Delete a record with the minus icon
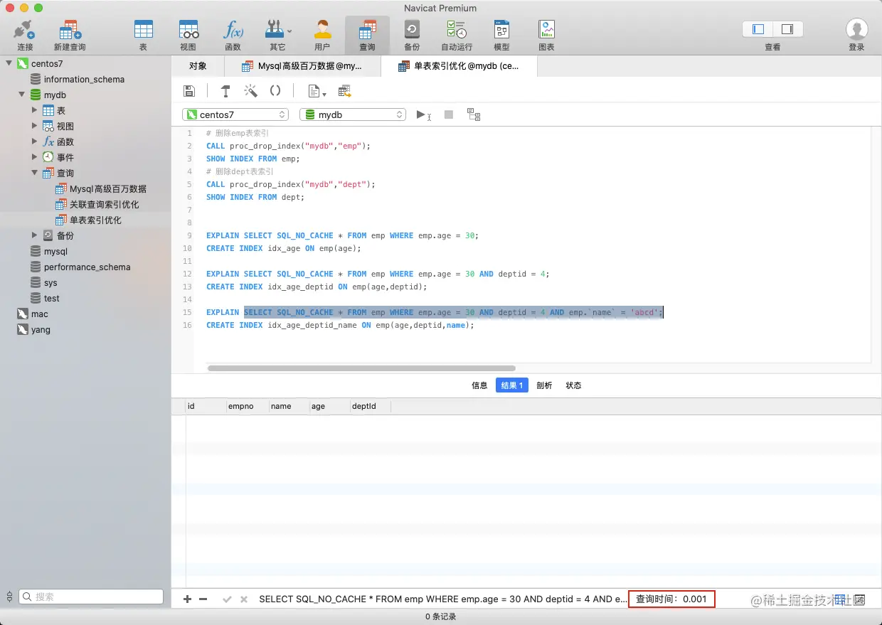 coord(203,599)
